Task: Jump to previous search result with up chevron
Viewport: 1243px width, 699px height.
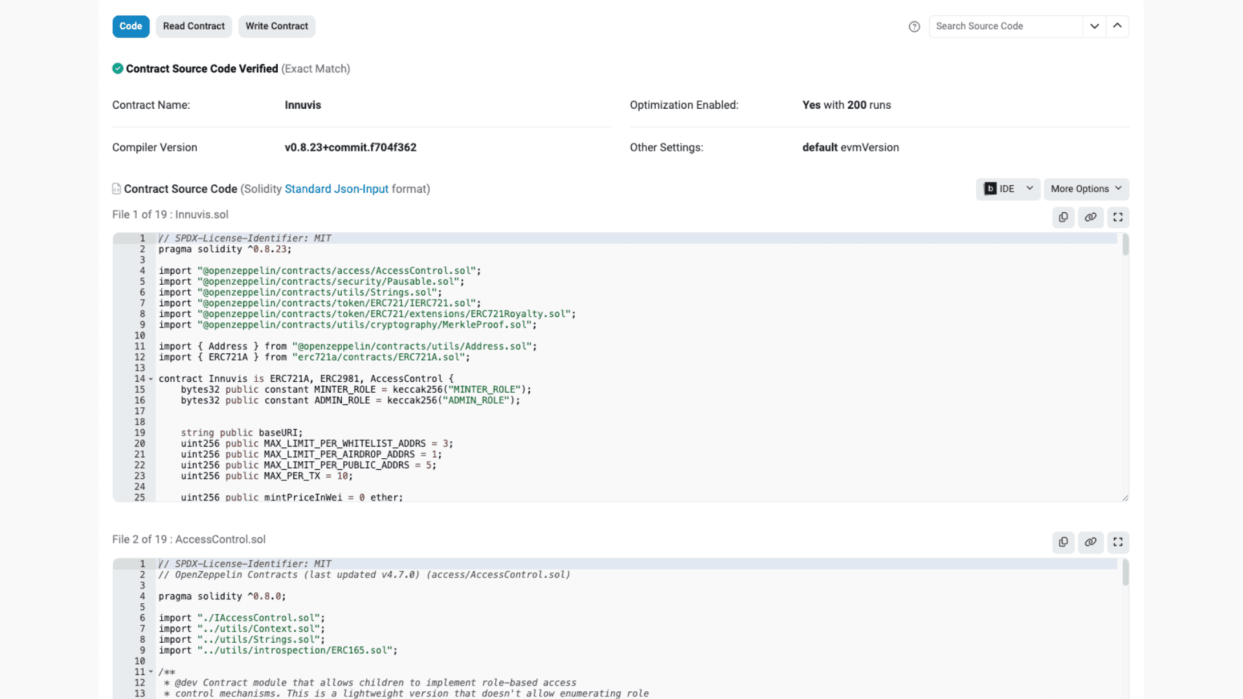Action: click(1117, 27)
